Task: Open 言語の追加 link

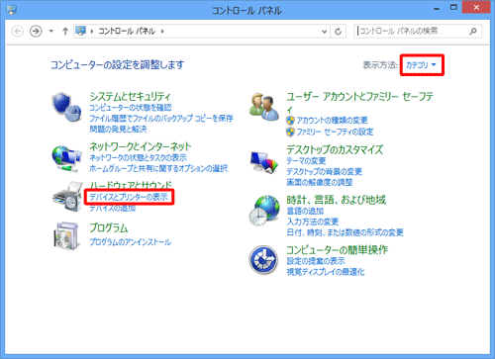Action: [x=305, y=211]
